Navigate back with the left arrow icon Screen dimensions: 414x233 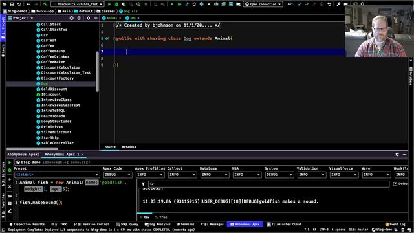pyautogui.click(x=28, y=4)
